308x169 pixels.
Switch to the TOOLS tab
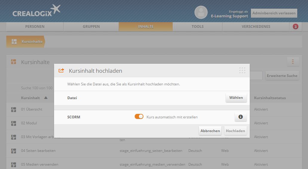(197, 27)
